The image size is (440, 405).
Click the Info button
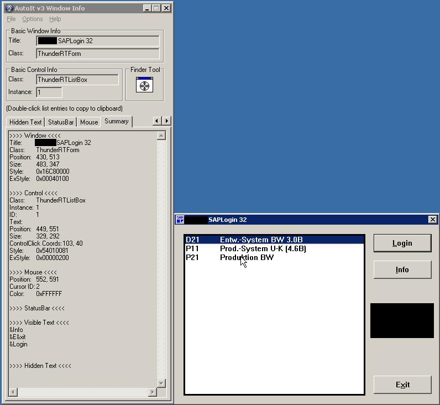pos(402,269)
